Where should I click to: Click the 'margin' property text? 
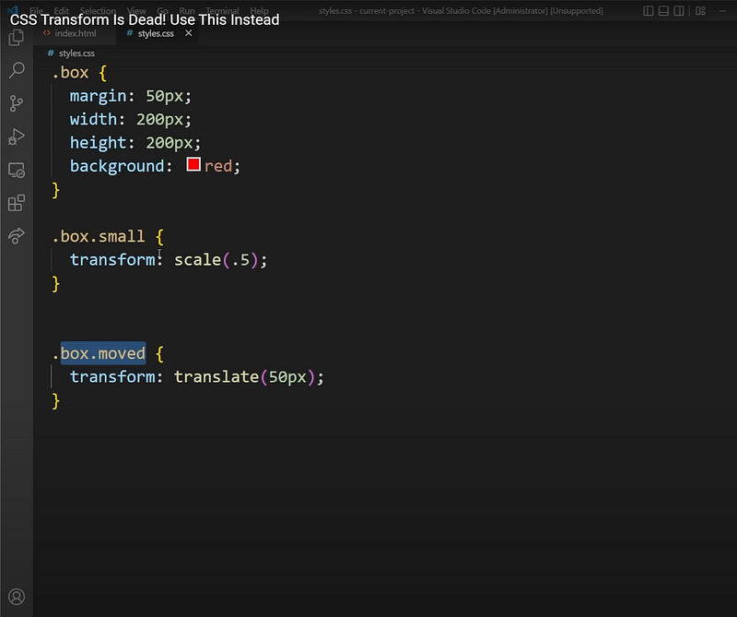(99, 96)
